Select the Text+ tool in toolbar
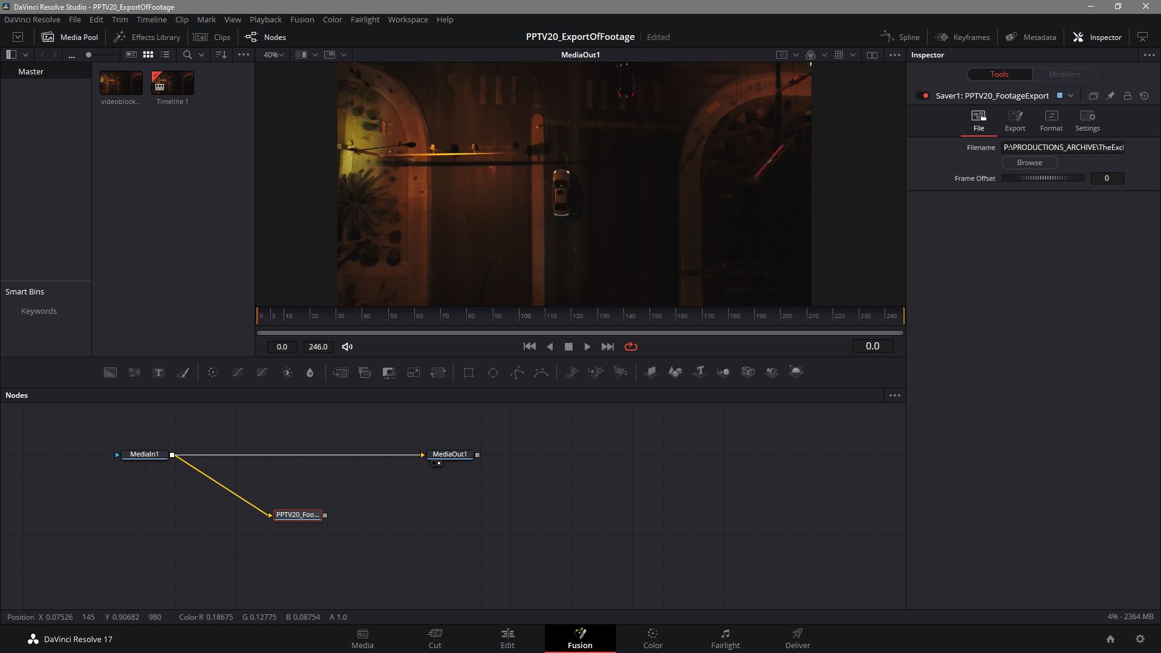This screenshot has width=1161, height=653. [x=158, y=372]
